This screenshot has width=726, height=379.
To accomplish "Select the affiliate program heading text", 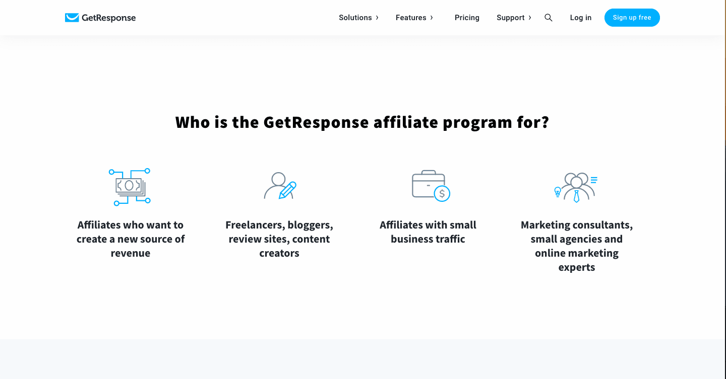I will tap(362, 122).
